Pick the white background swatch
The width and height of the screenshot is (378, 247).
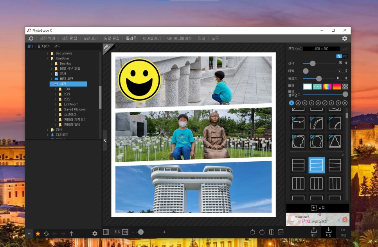pos(307,87)
